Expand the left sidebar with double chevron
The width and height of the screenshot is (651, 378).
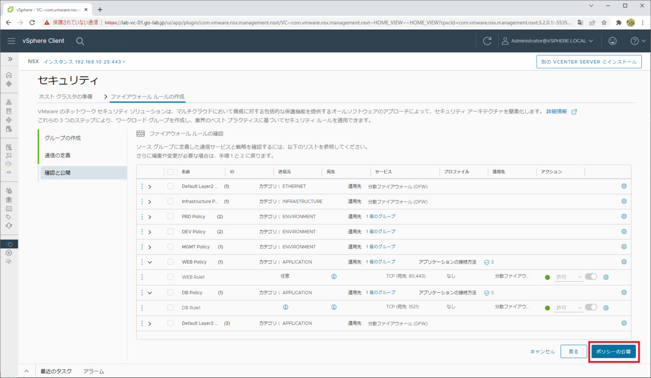9,59
